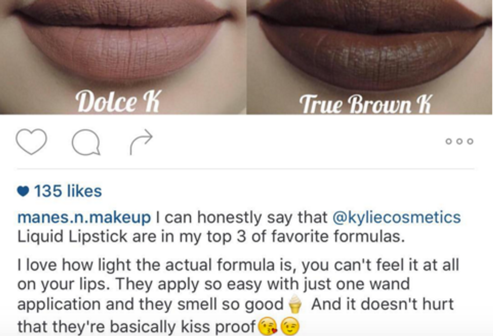
Task: View the 135 likes list
Action: [x=68, y=191]
